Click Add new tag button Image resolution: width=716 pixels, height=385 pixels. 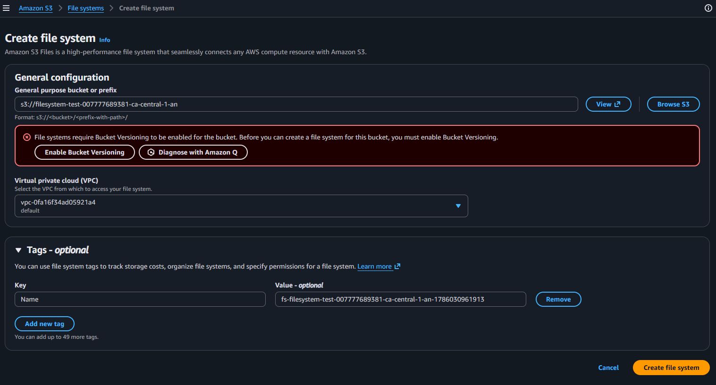pos(44,324)
